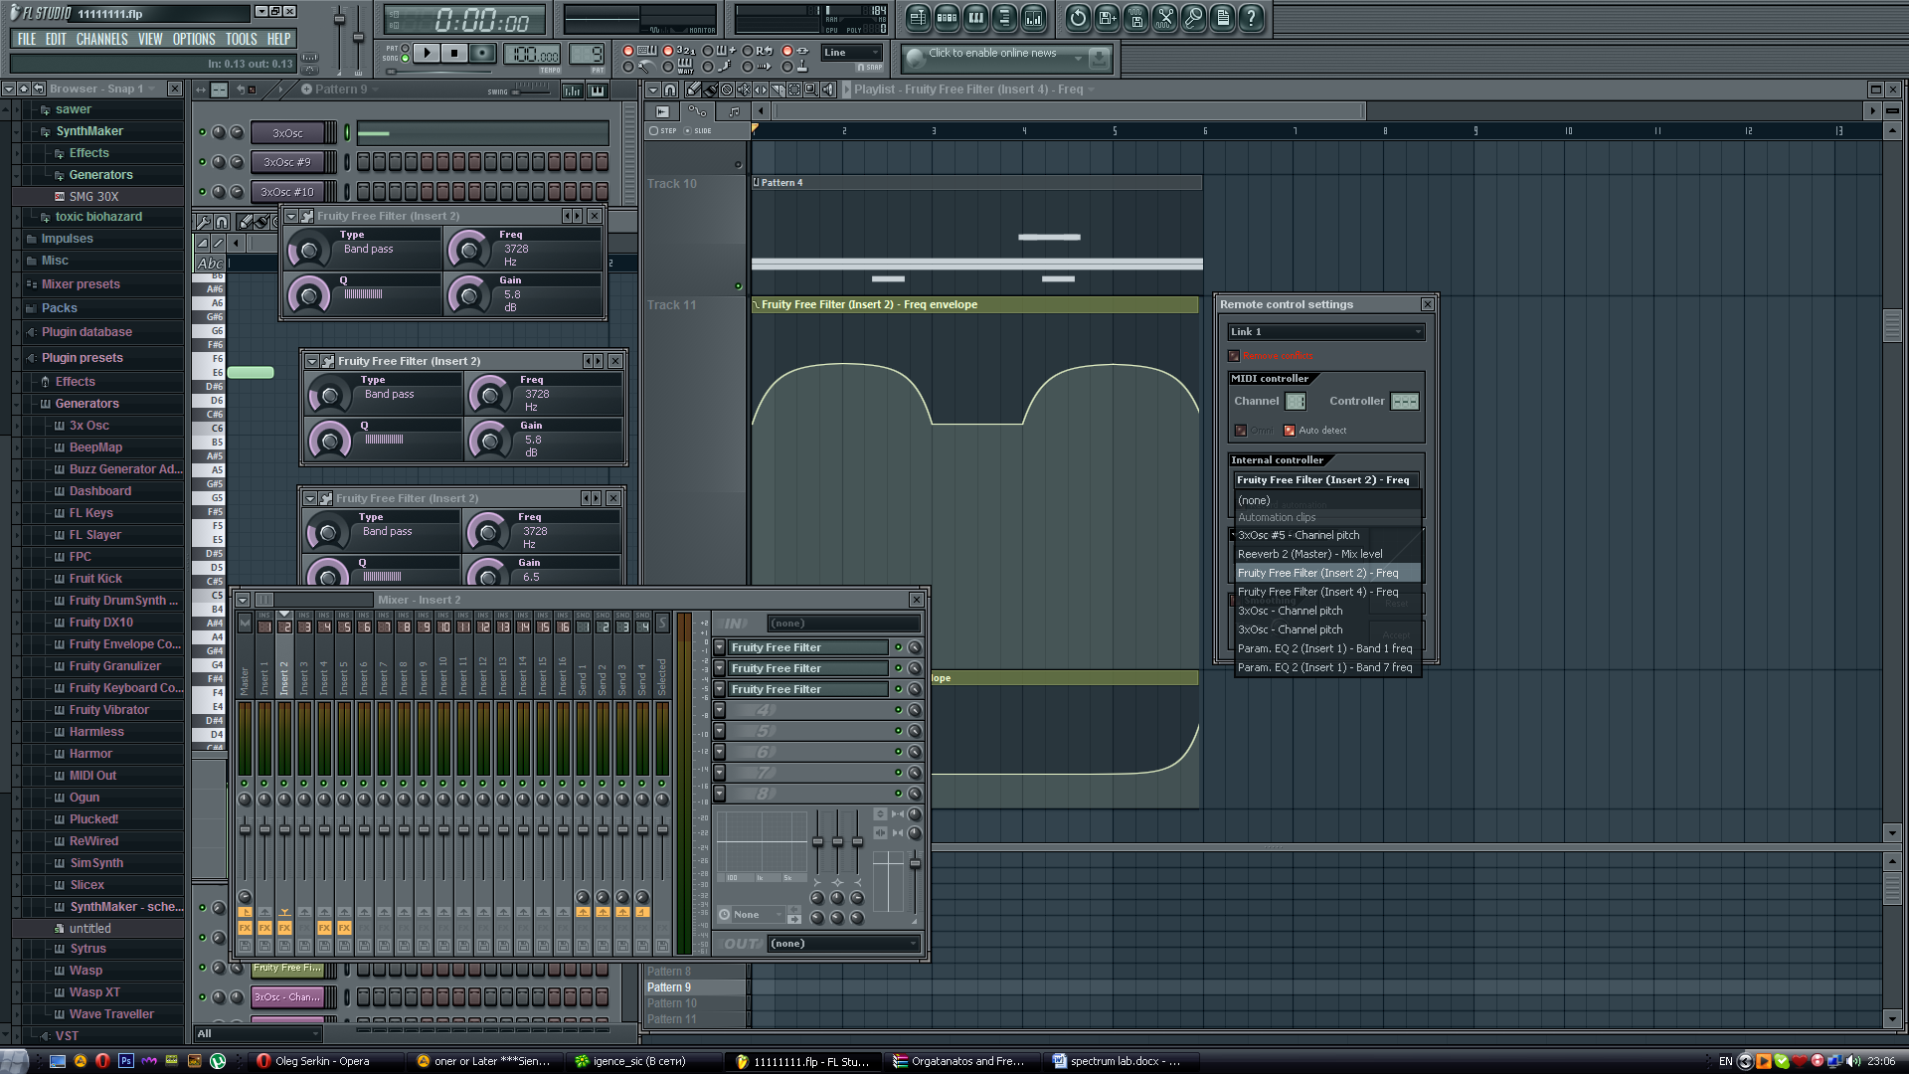This screenshot has width=1909, height=1074.
Task: Open Sytrus in the browser generators list
Action: (x=87, y=949)
